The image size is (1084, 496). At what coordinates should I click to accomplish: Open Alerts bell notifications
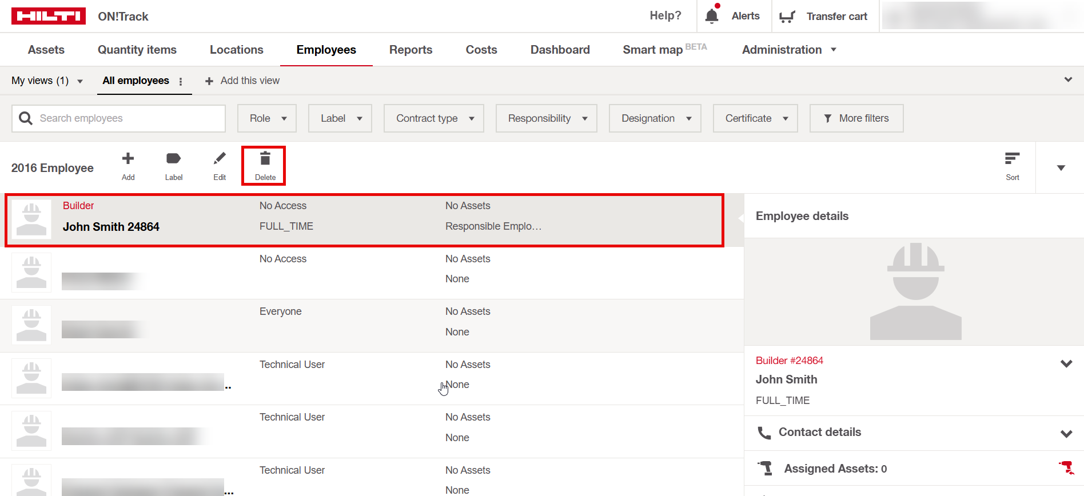click(x=712, y=16)
